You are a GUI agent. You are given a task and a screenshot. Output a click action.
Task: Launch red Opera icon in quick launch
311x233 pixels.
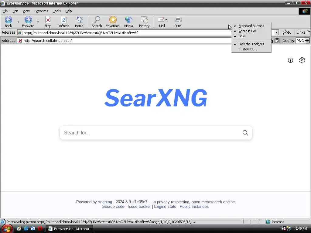click(40, 228)
